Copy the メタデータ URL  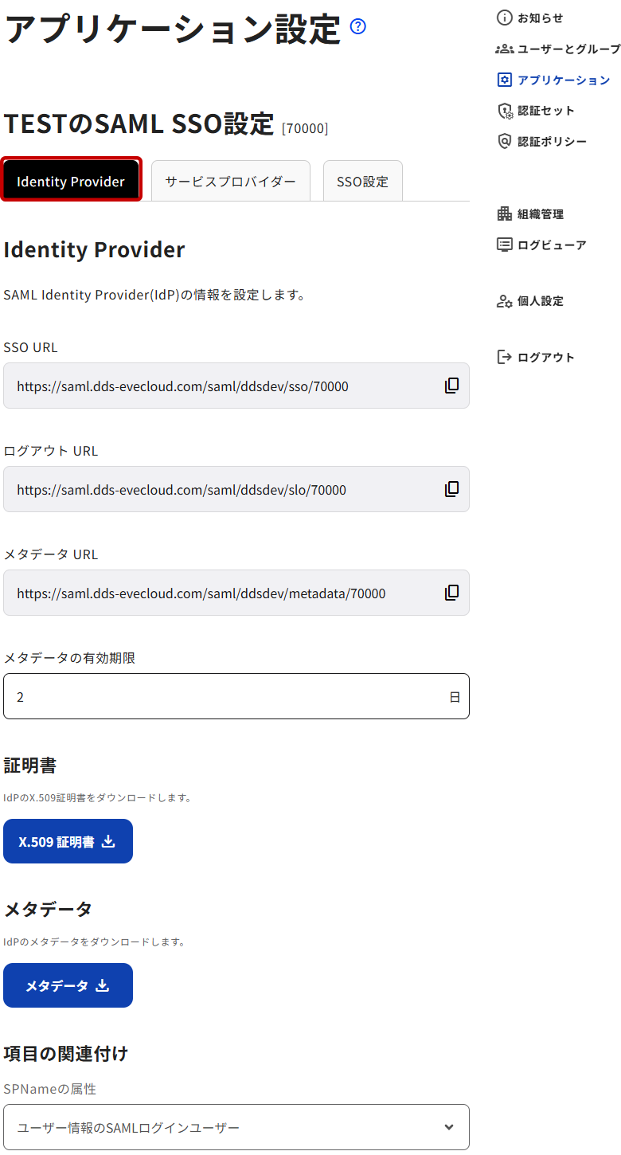pos(451,593)
